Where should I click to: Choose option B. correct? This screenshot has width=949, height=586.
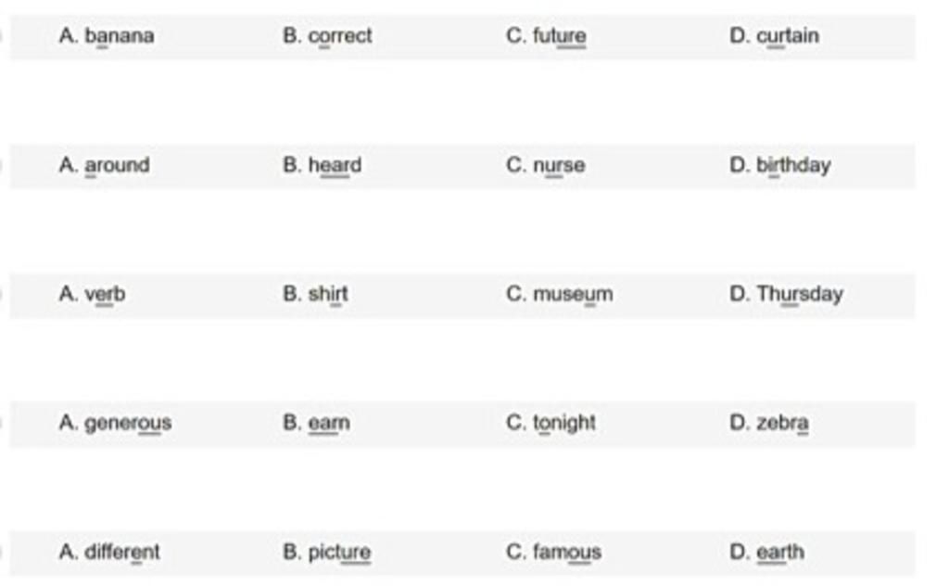click(327, 36)
